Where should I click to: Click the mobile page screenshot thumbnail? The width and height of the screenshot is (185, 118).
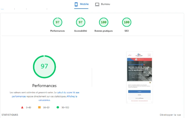click(x=139, y=77)
